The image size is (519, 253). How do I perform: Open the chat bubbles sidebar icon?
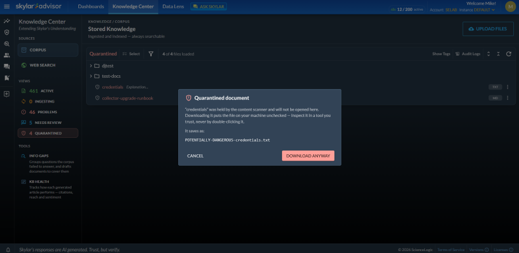6,66
